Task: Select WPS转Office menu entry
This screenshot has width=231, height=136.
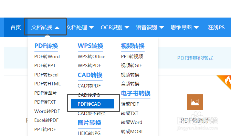Action: click(x=92, y=56)
